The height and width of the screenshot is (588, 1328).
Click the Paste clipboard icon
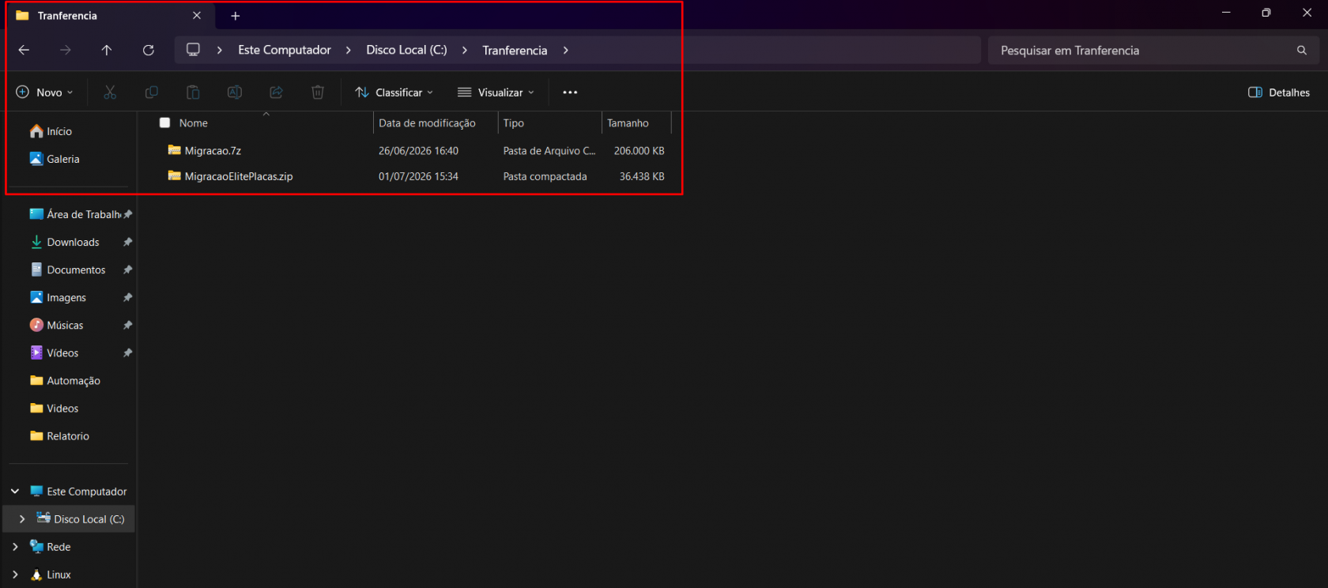click(x=193, y=92)
